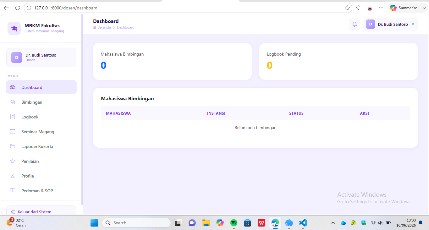429x230 pixels.
Task: Click the blue 0 under Mahasiswa Bimbingan
Action: 103,65
